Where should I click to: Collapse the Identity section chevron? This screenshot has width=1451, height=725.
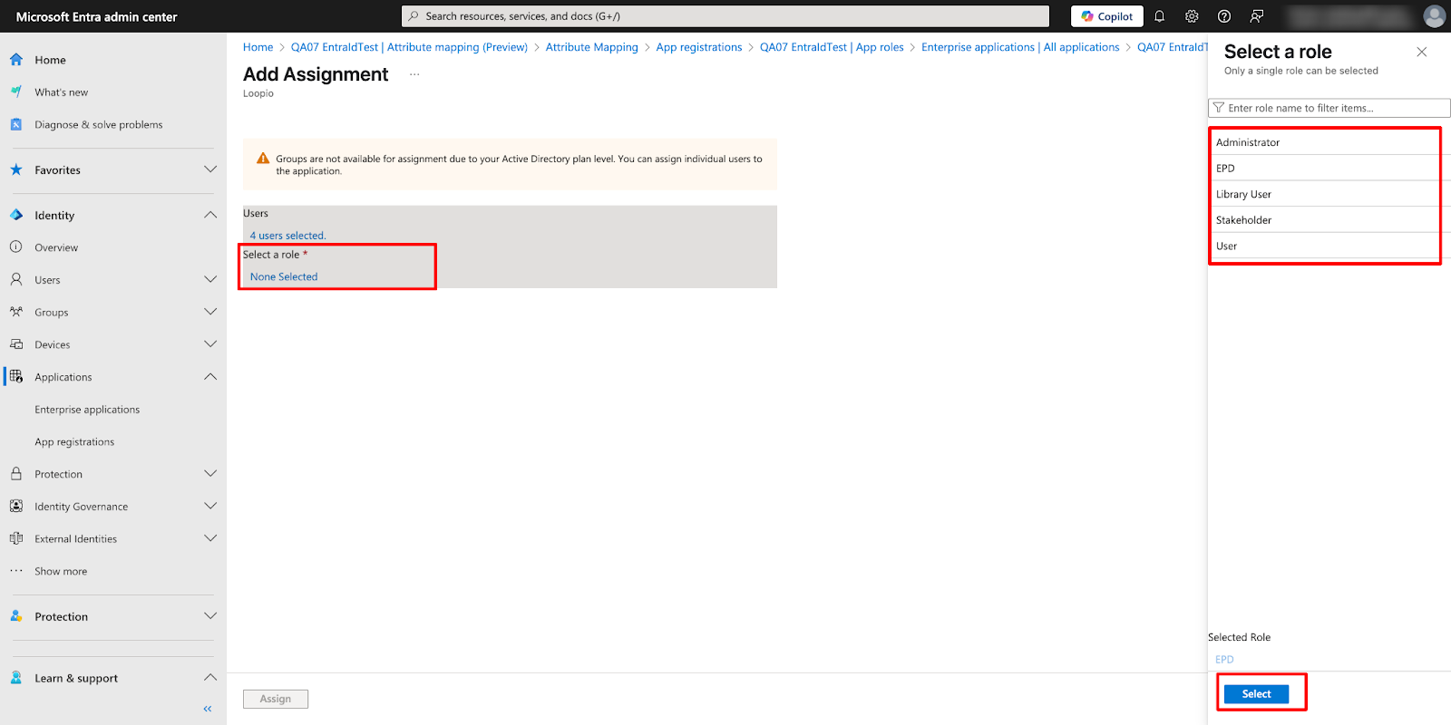pyautogui.click(x=210, y=216)
